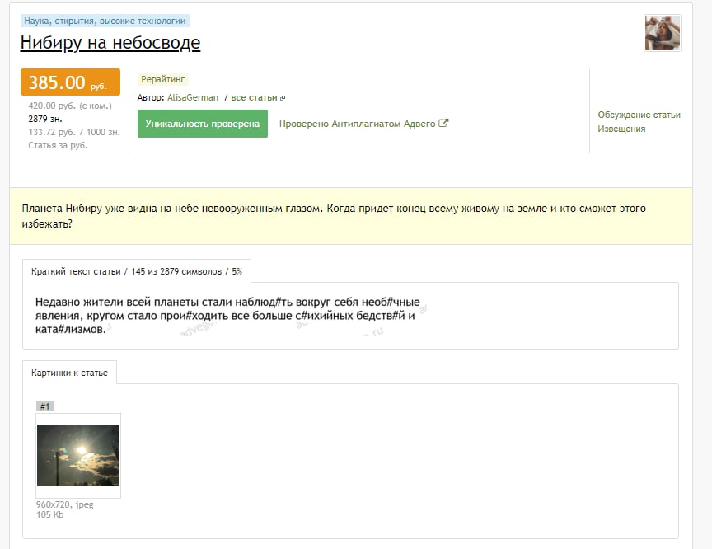Click the '2879 зн.' character count
The image size is (712, 549).
45,119
